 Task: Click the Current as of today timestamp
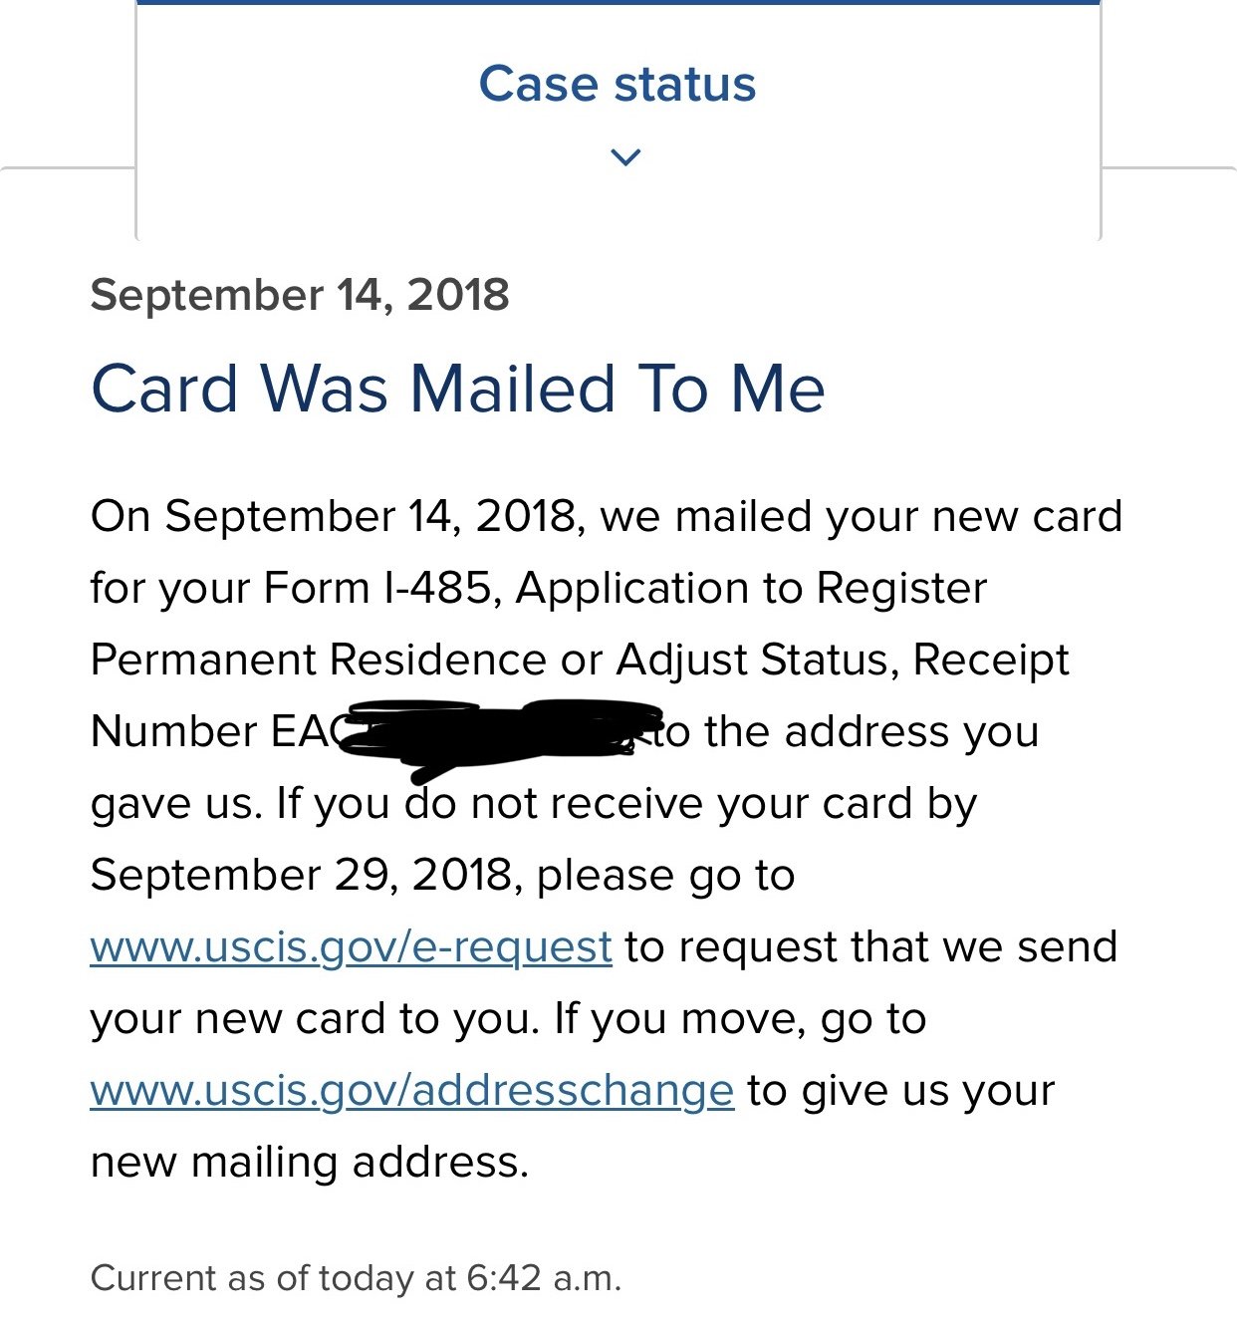[x=356, y=1278]
